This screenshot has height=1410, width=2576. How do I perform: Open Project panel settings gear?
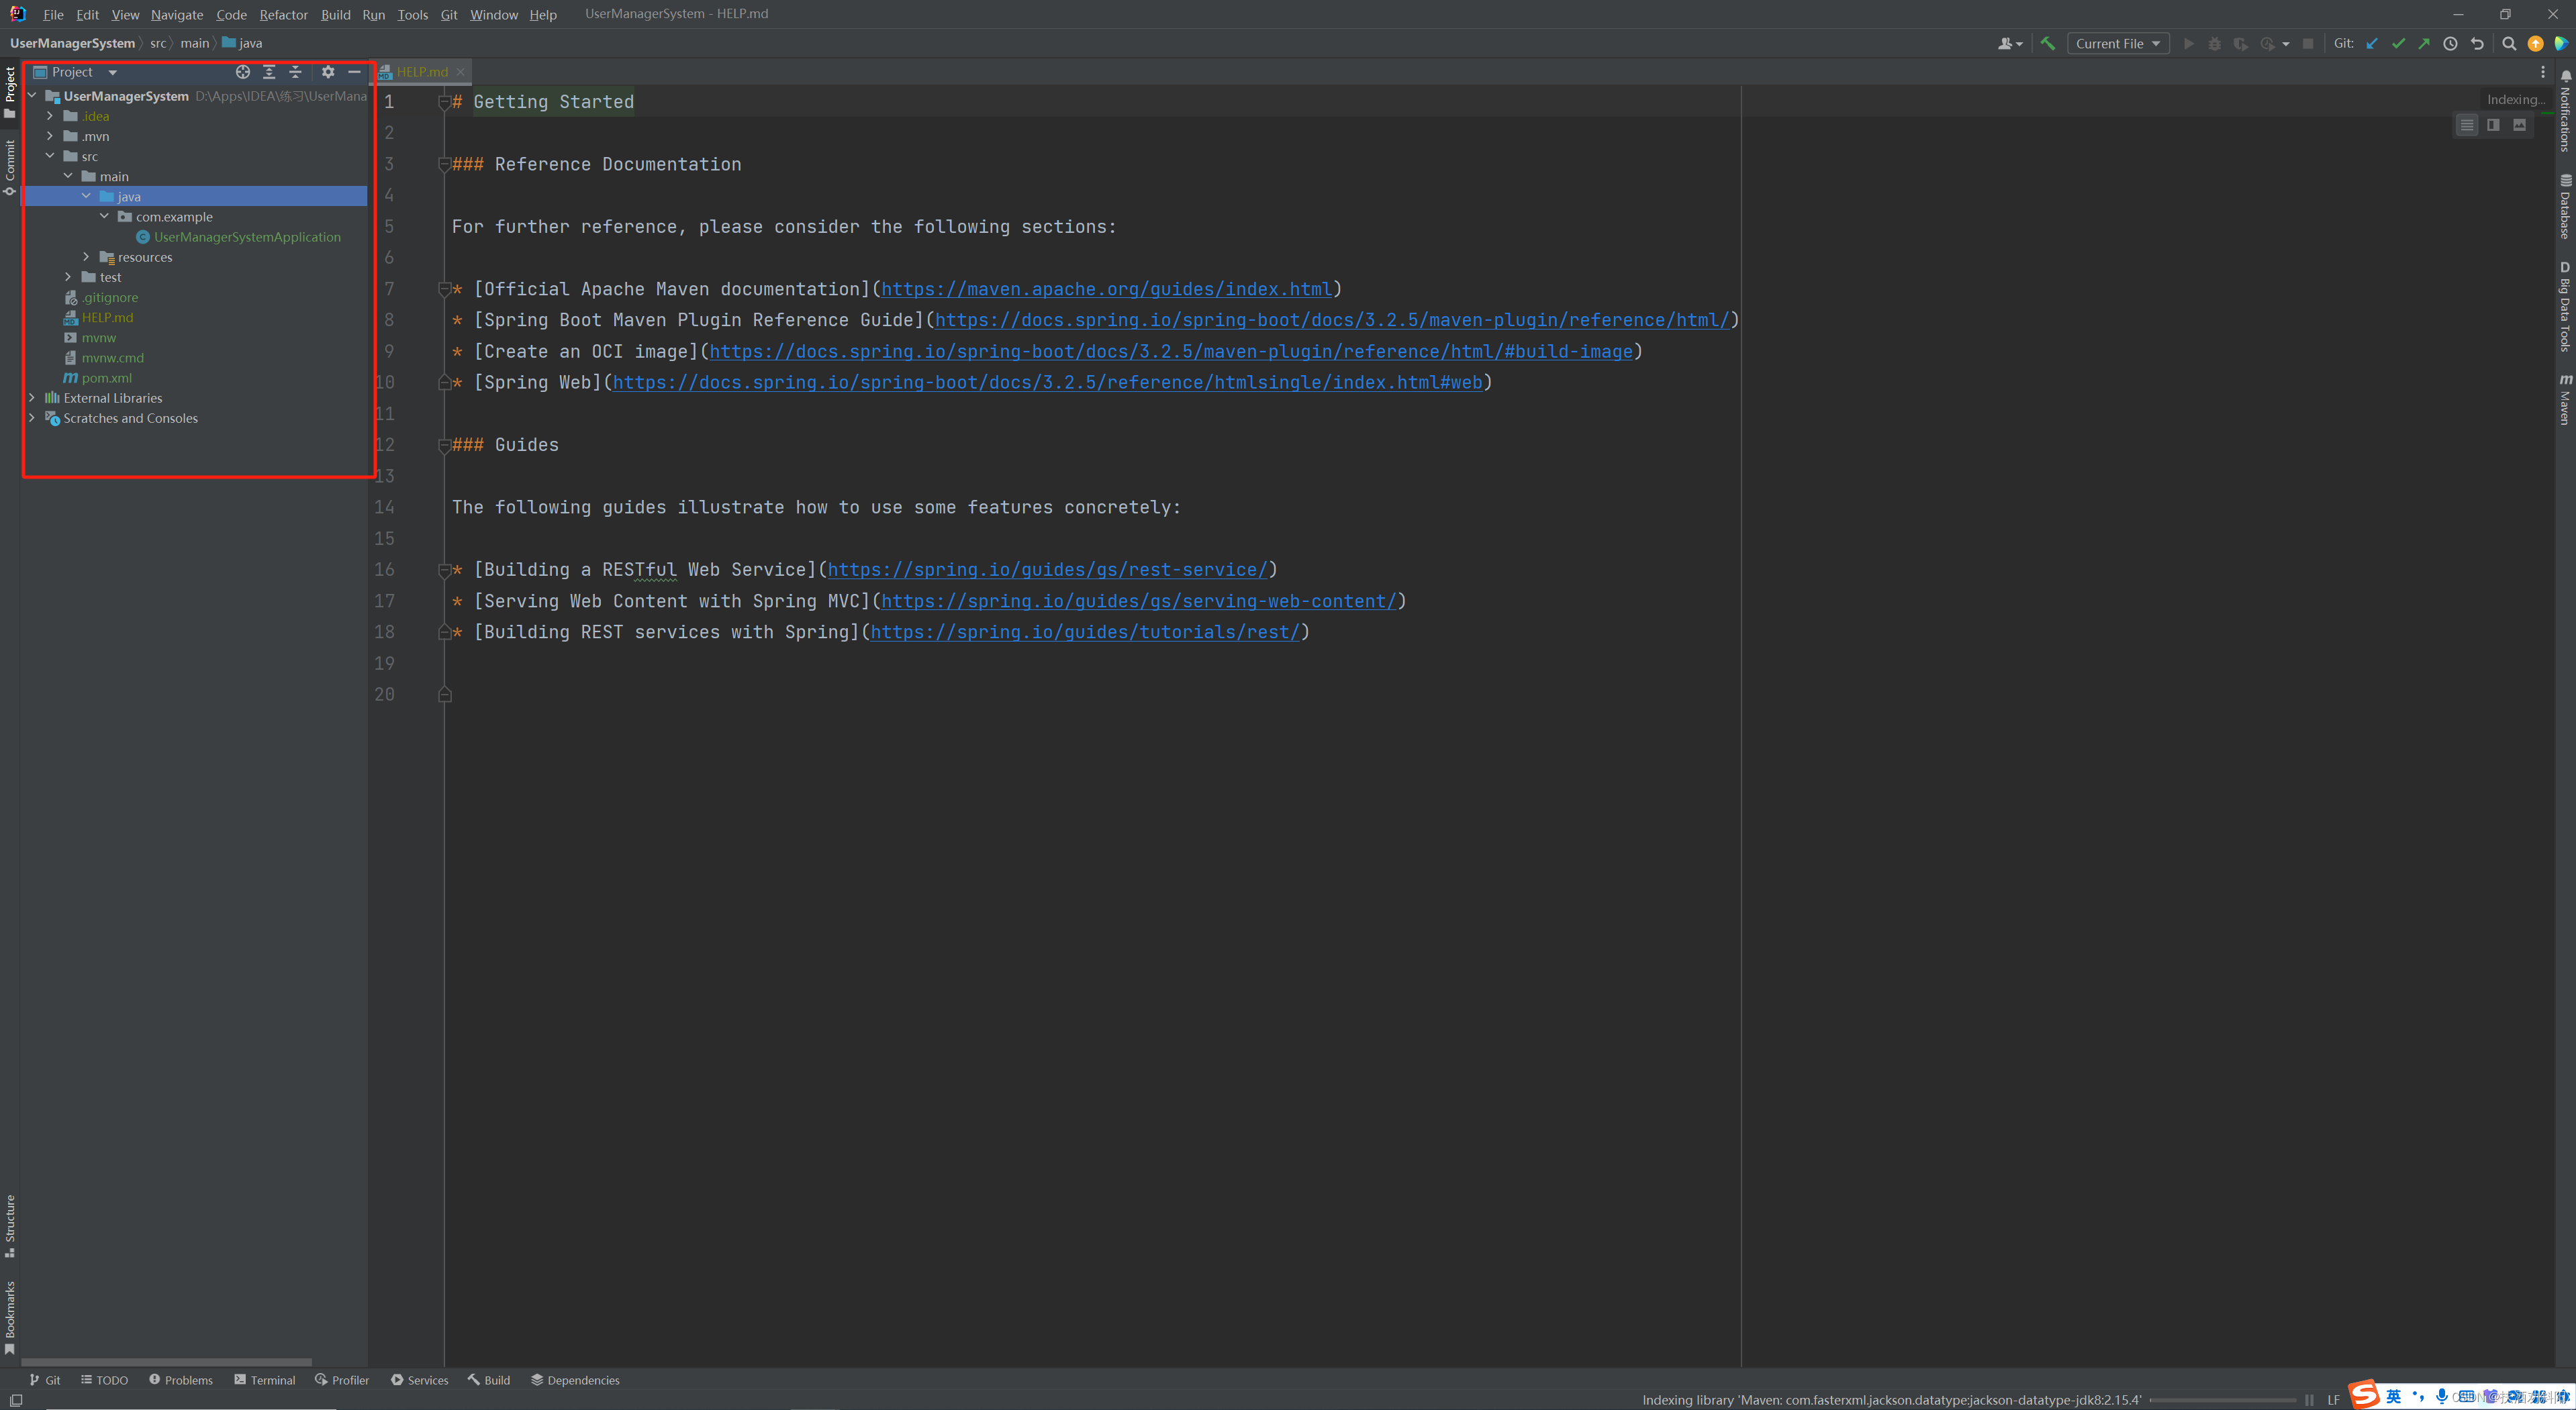(x=328, y=72)
